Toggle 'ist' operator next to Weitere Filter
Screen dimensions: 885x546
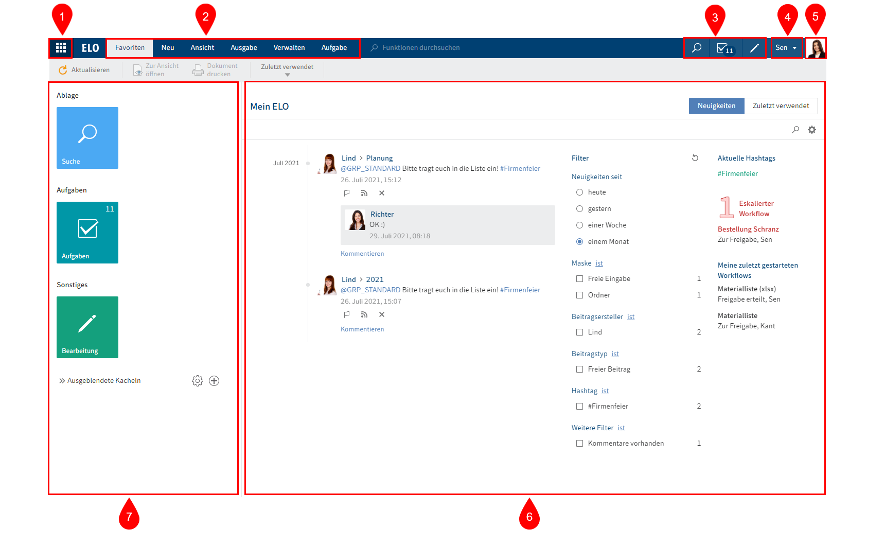(622, 428)
